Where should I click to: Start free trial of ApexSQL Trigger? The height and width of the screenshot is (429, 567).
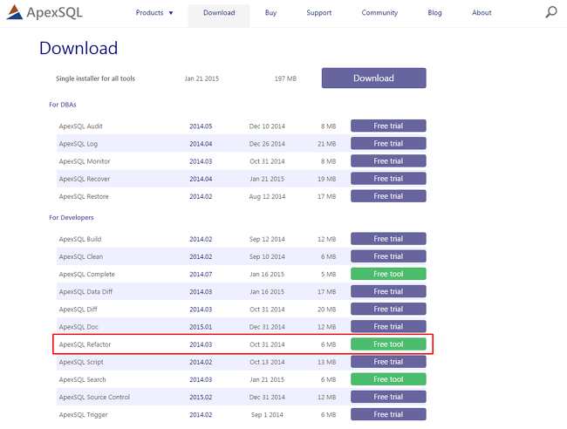tap(388, 414)
